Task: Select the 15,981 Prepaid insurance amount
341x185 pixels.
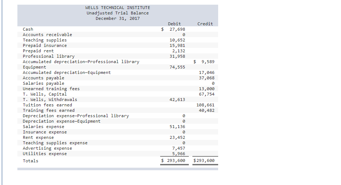Action: [x=177, y=45]
